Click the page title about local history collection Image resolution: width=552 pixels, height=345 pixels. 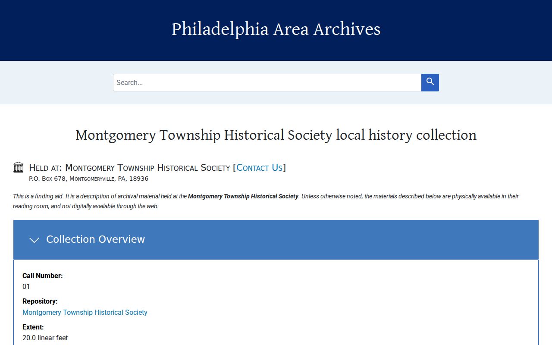276,135
